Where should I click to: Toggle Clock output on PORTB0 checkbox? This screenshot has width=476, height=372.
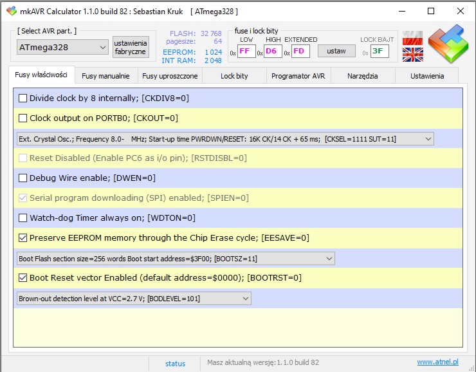click(23, 118)
